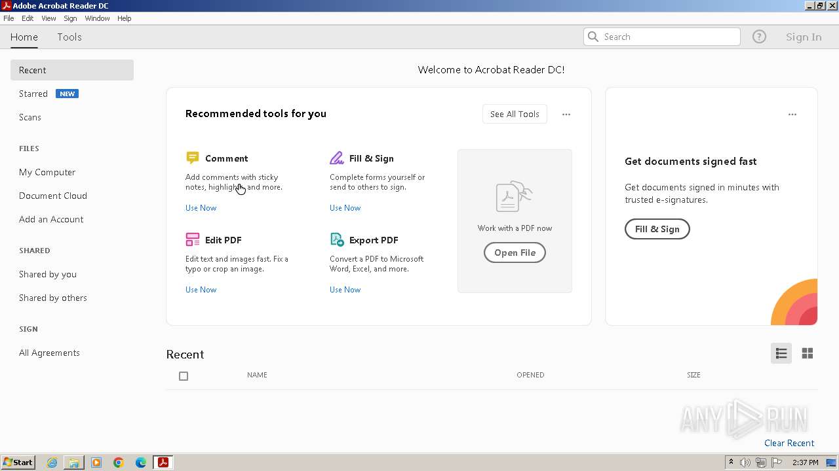The image size is (839, 471).
Task: Click the Action Center flag icon
Action: click(777, 462)
